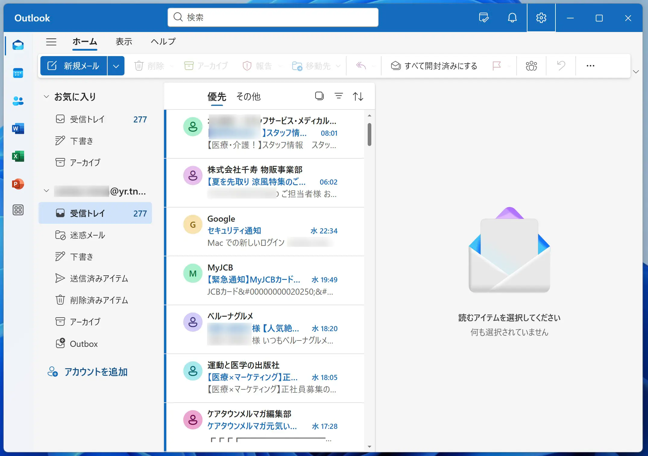Open the notifications bell
This screenshot has height=456, width=648.
pyautogui.click(x=512, y=18)
